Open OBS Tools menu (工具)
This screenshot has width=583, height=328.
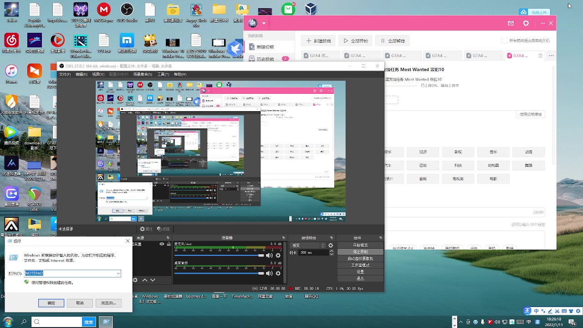(163, 74)
